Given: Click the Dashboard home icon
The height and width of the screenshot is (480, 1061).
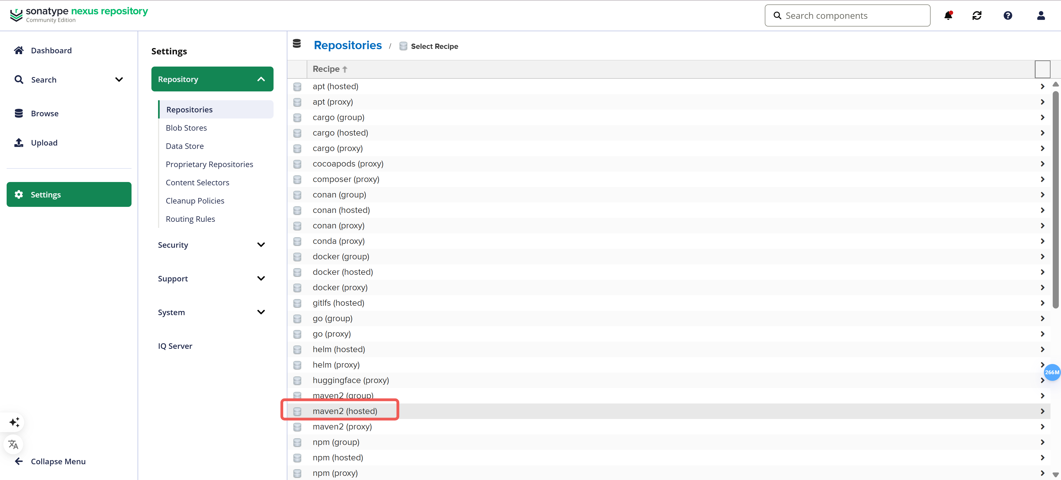Looking at the screenshot, I should 19,50.
